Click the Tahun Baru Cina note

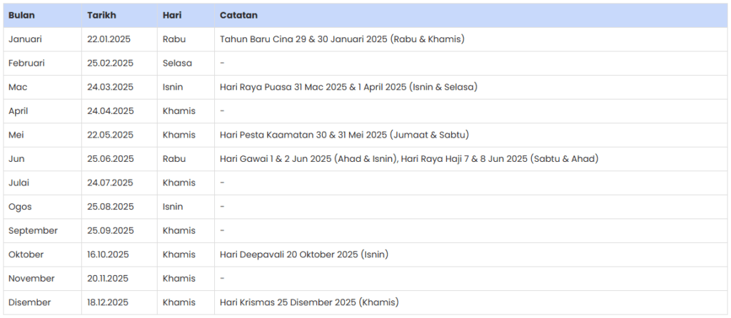tap(342, 39)
